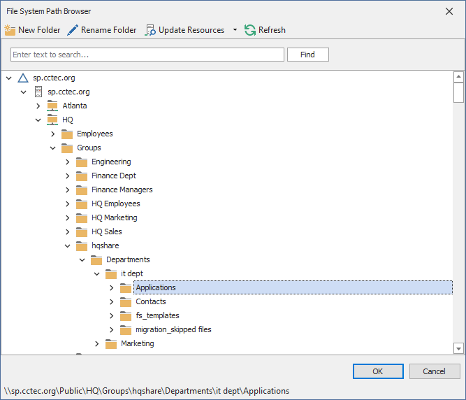Image resolution: width=466 pixels, height=400 pixels.
Task: Select the migration_skipped files folder
Action: [x=173, y=329]
